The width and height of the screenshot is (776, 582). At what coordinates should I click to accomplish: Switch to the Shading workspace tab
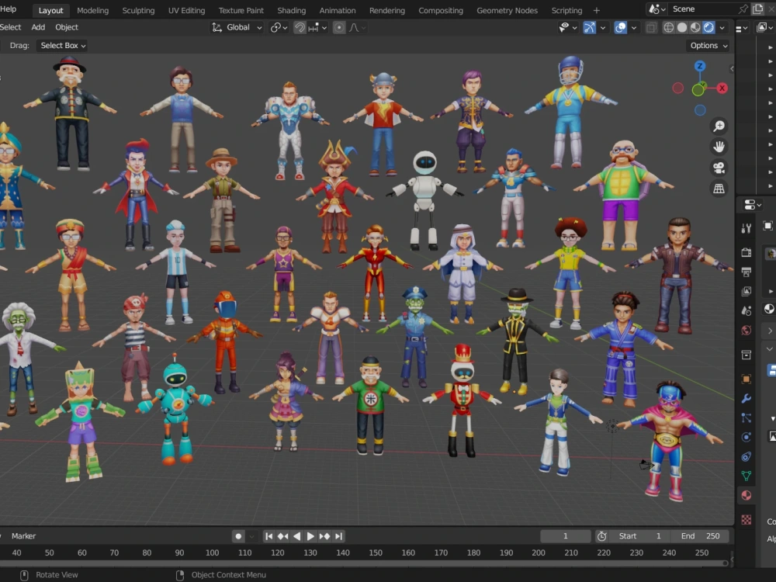(x=291, y=10)
